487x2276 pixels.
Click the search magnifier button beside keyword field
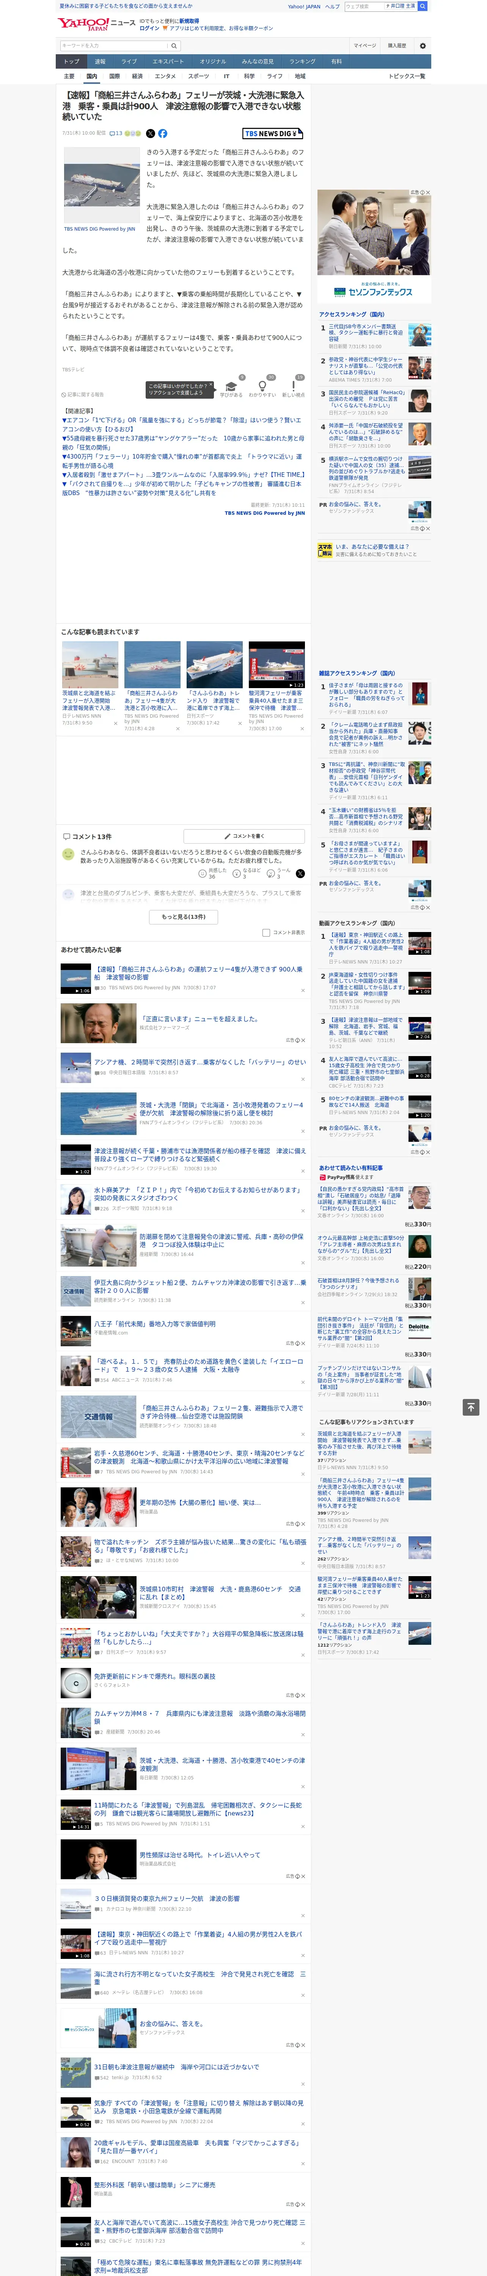174,46
